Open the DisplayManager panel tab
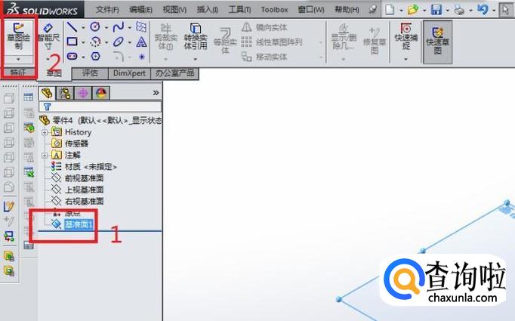The width and height of the screenshot is (515, 321). [101, 94]
